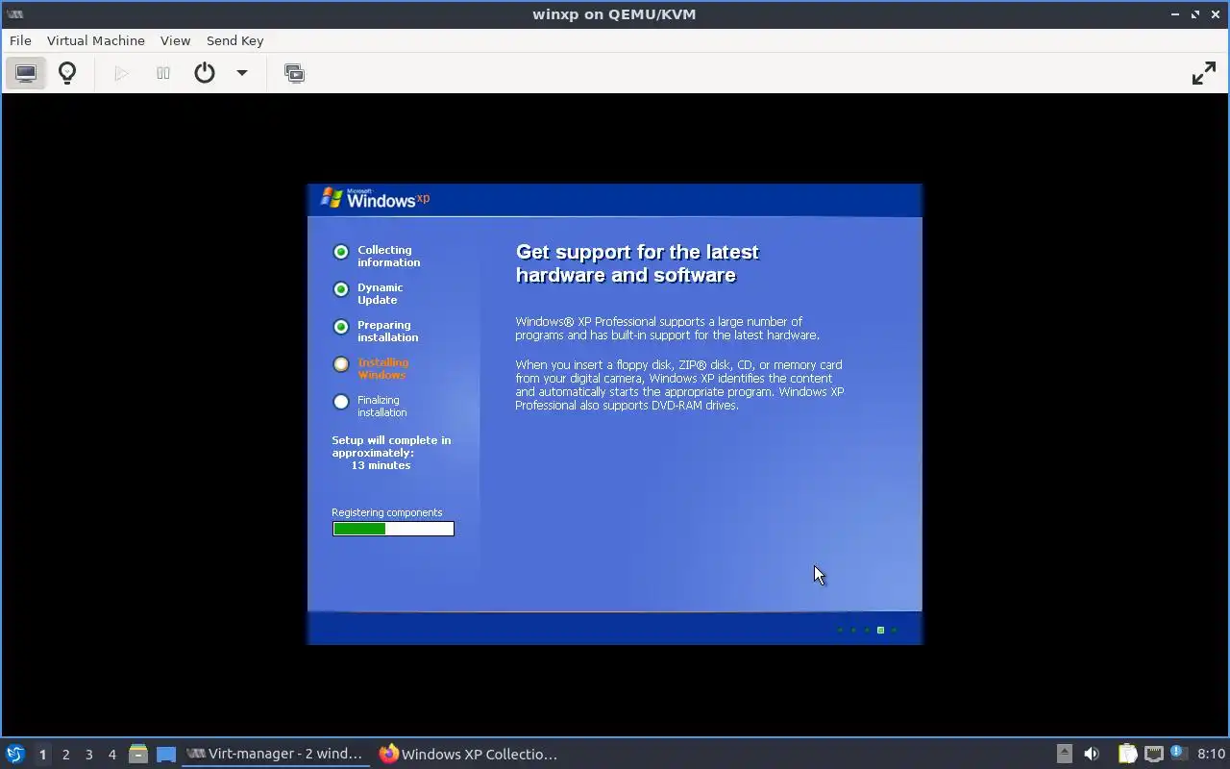Select the Virt-manager taskbar window button
Screen dimensions: 1230x769
point(276,754)
